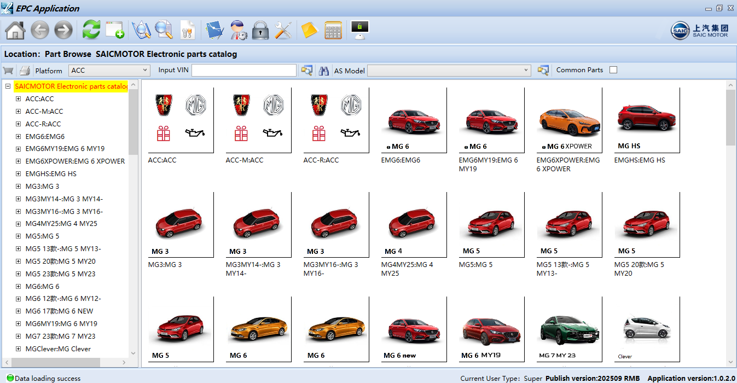Open the ACC-M:ACC catalog thumbnail
737x383 pixels.
(258, 121)
